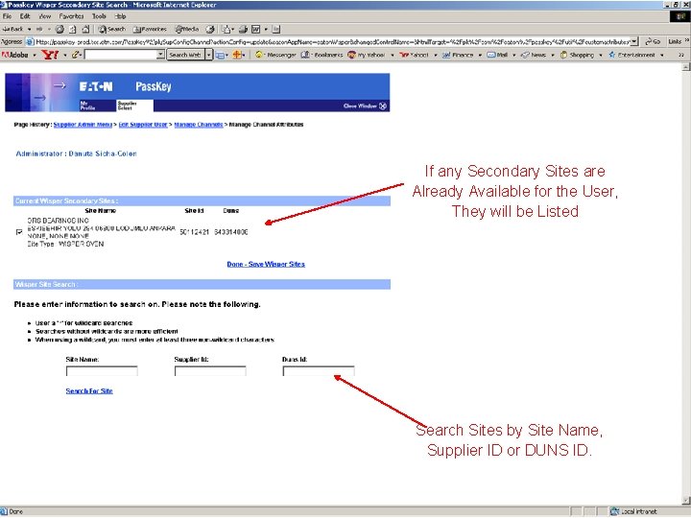
Task: Click the Back navigation arrow
Action: tap(12, 29)
